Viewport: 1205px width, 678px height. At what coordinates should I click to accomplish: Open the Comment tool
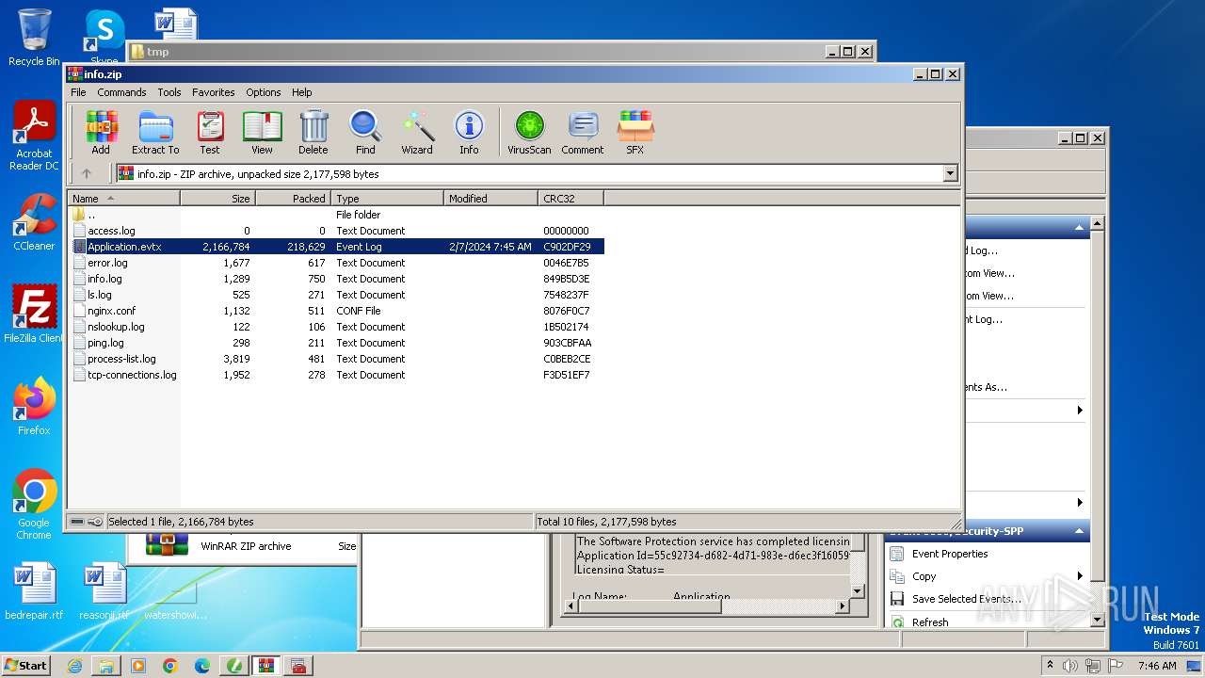pos(583,133)
